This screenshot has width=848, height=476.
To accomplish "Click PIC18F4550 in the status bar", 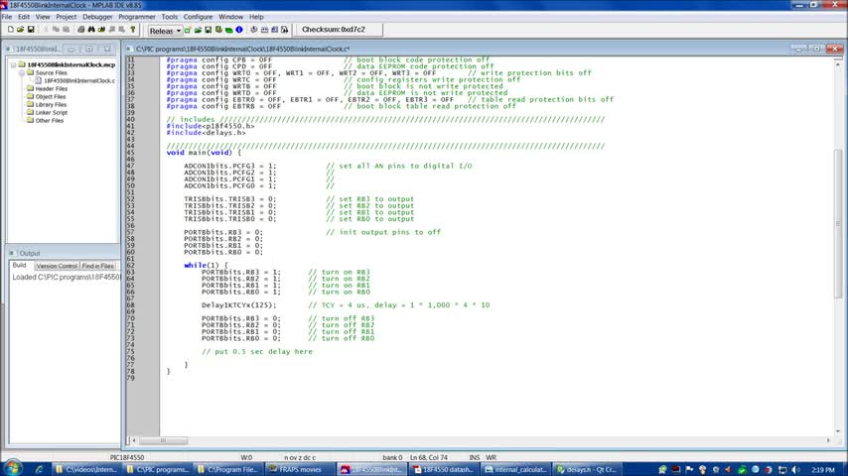I will point(126,457).
